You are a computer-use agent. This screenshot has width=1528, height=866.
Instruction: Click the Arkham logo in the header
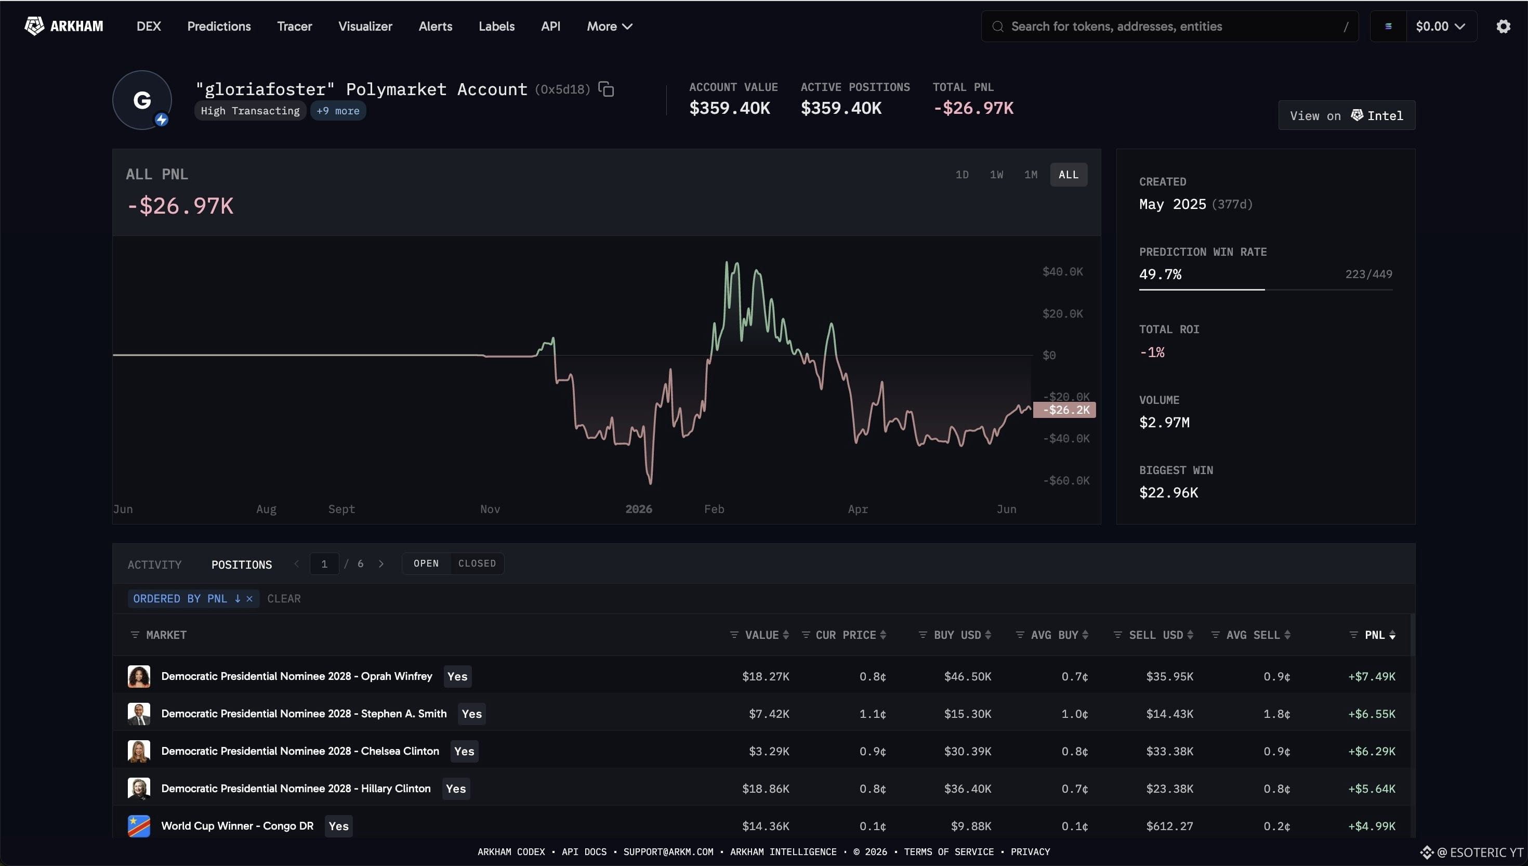tap(63, 26)
